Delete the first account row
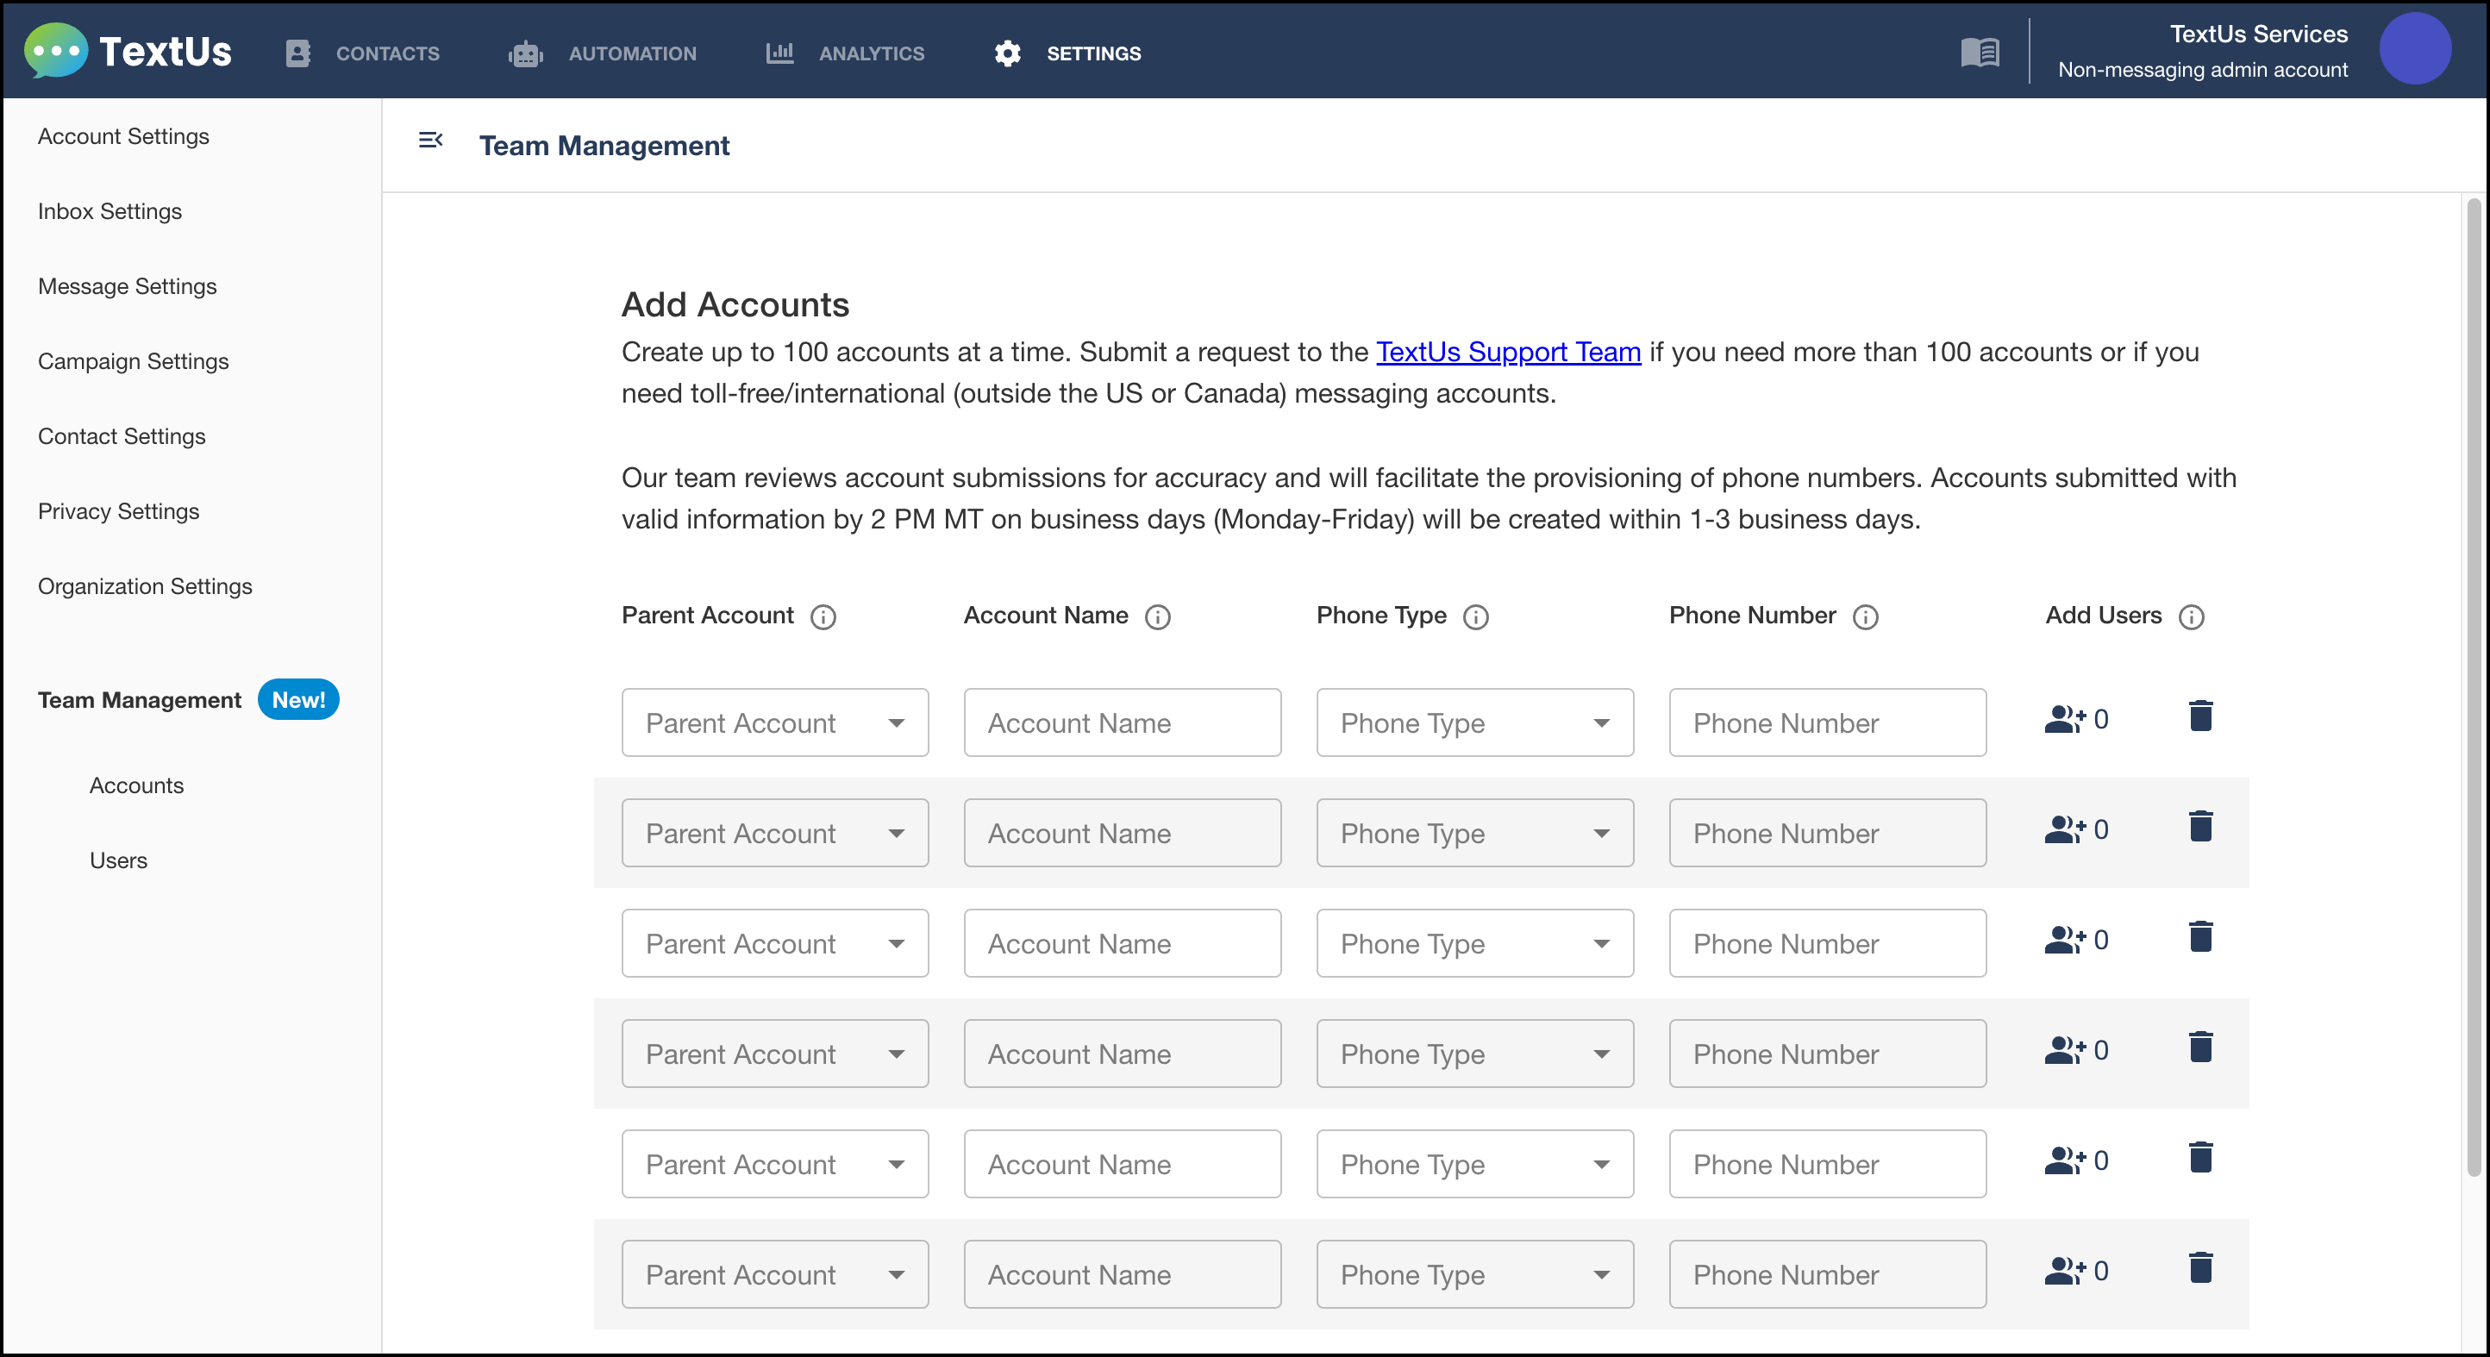 point(2200,716)
